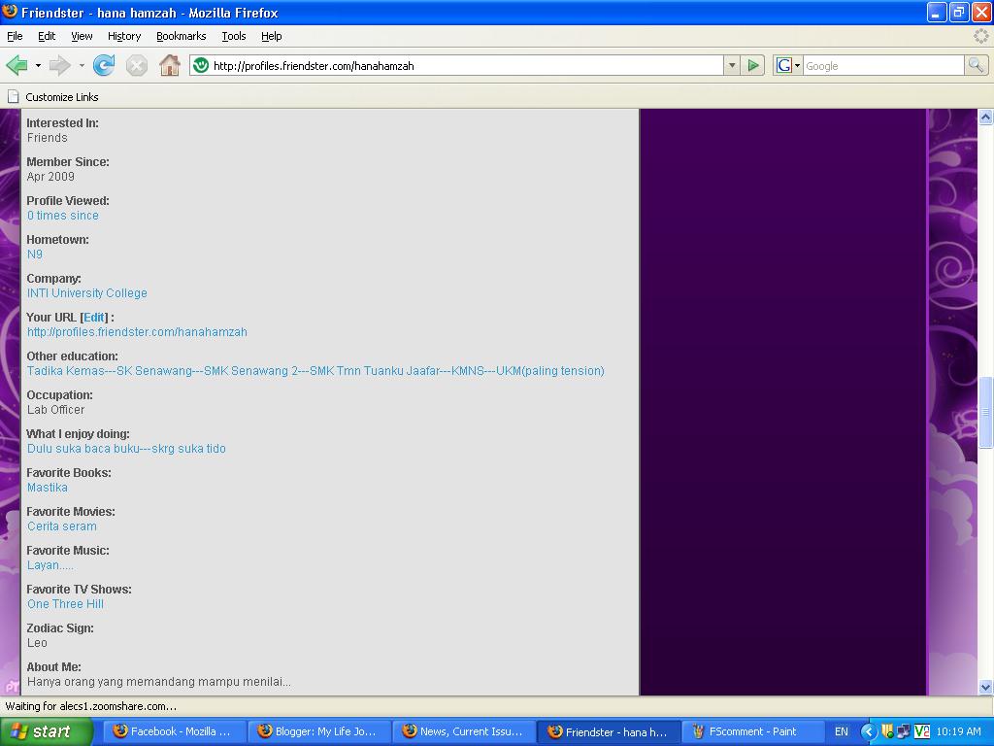Viewport: 994px width, 746px height.
Task: Open the INTI University College link
Action: (86, 293)
